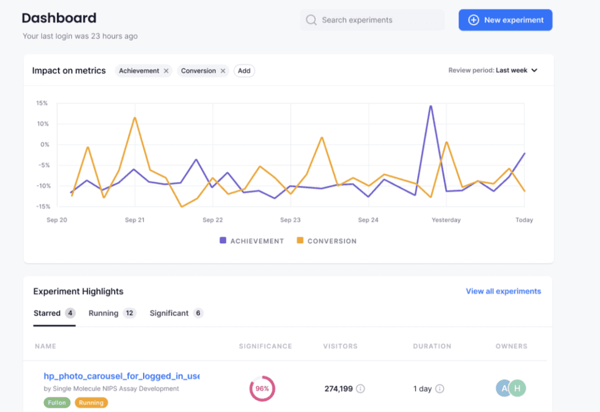Click the OWNERS column header
The image size is (600, 412).
click(512, 346)
